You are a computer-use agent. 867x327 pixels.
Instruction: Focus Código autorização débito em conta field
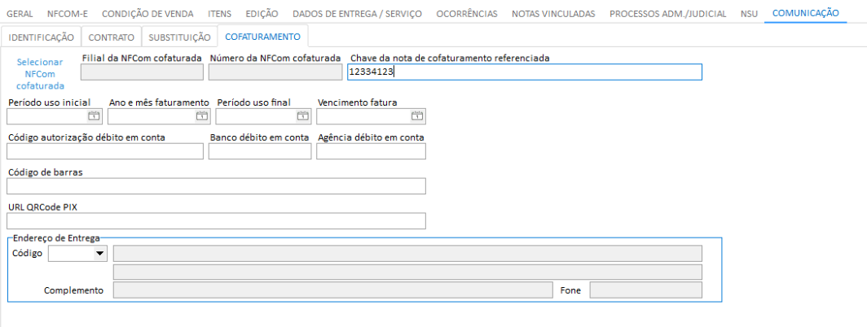click(105, 151)
